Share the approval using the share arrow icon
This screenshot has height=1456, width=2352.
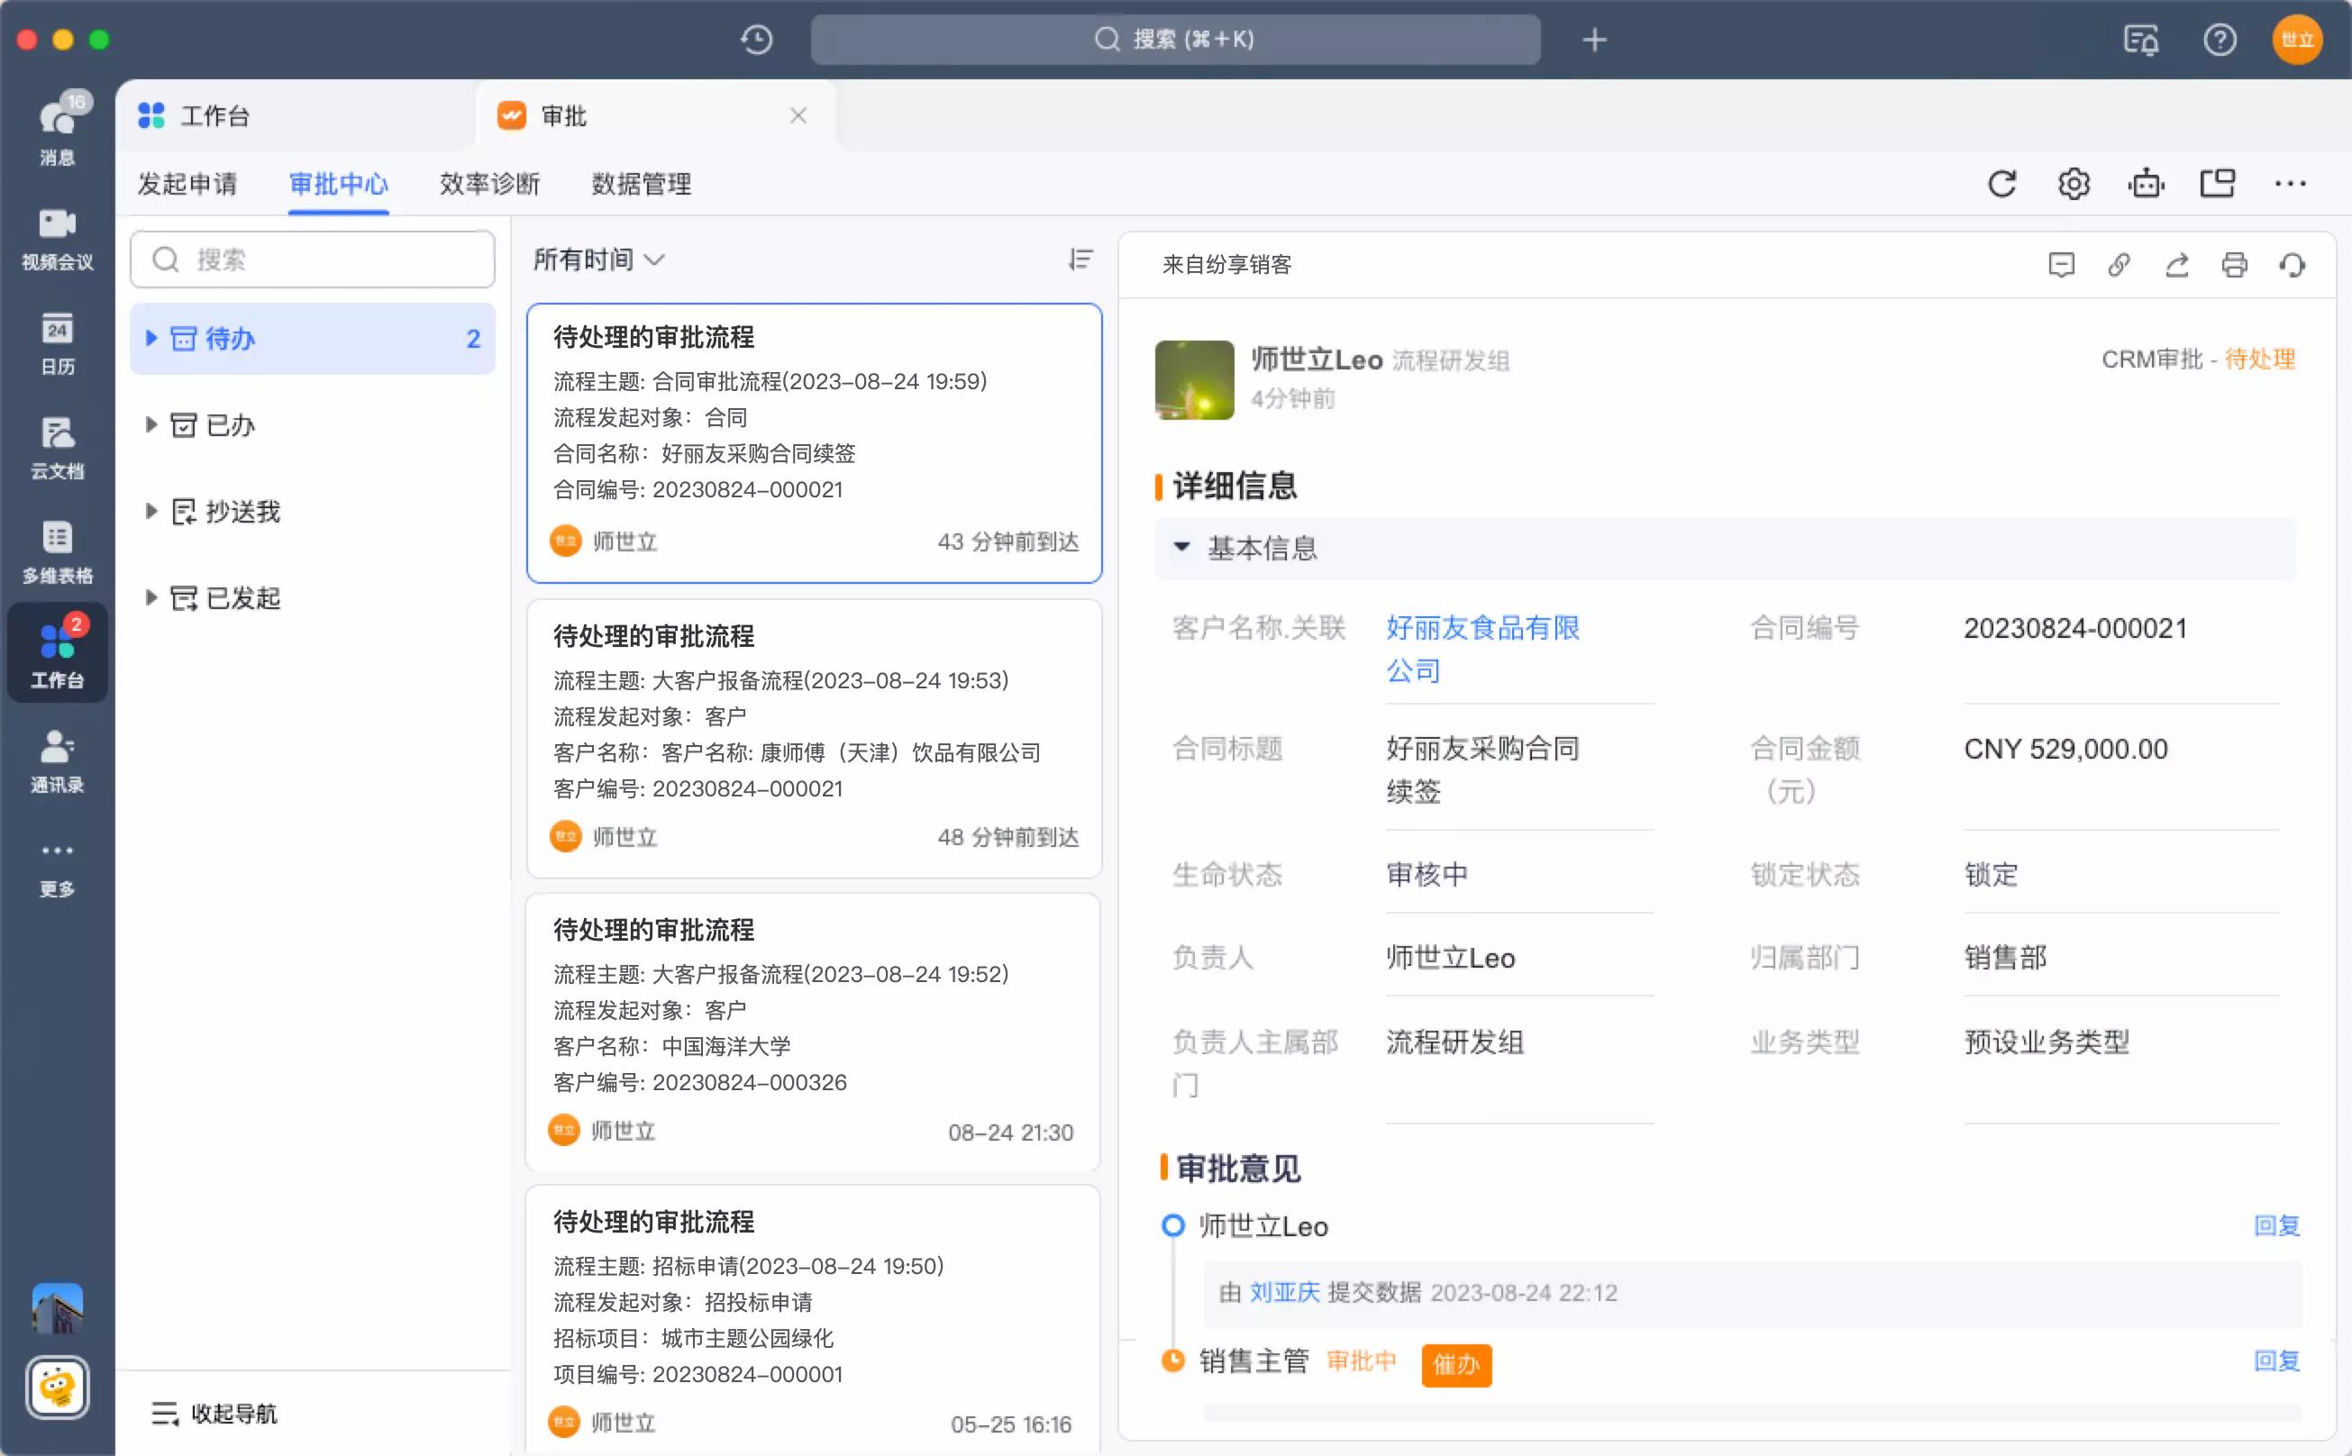2178,264
